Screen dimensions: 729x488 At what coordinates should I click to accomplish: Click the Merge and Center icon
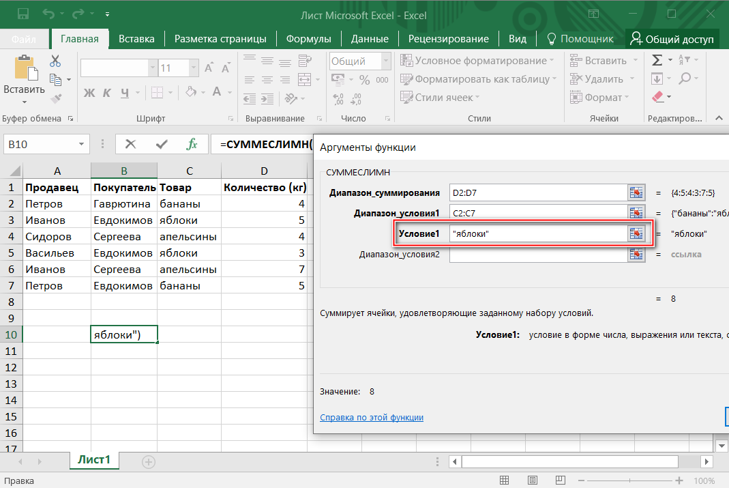click(304, 80)
